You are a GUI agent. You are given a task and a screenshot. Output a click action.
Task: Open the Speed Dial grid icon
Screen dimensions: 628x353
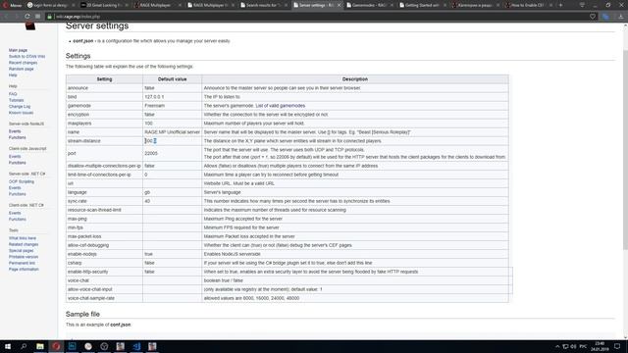point(37,17)
